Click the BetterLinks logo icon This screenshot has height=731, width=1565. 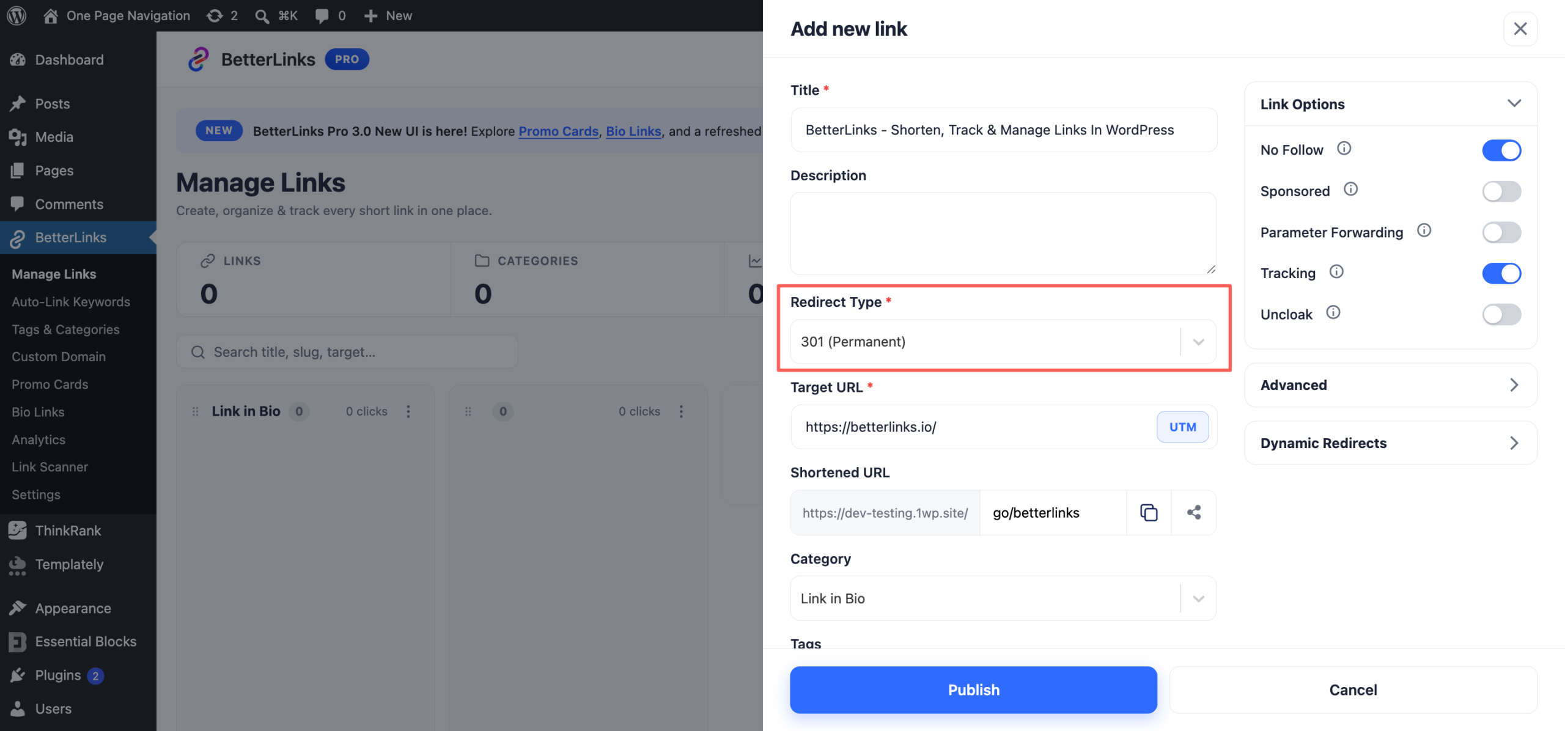(x=198, y=59)
